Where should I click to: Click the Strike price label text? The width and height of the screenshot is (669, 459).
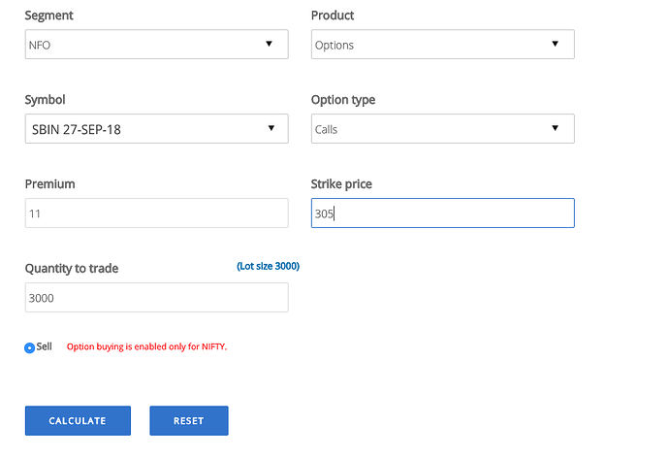point(341,184)
